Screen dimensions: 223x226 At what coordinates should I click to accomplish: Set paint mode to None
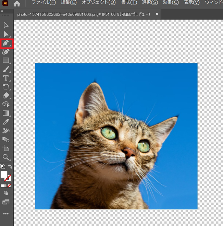point(10,186)
